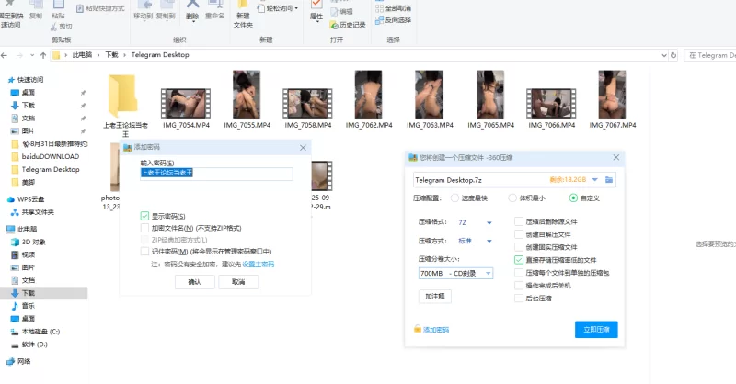
Task: Click the Cut (剪切) scissors icon
Action: click(65, 27)
